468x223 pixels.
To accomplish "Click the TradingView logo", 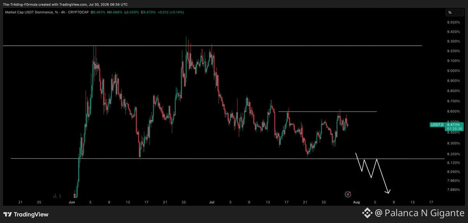I will 26,214.
